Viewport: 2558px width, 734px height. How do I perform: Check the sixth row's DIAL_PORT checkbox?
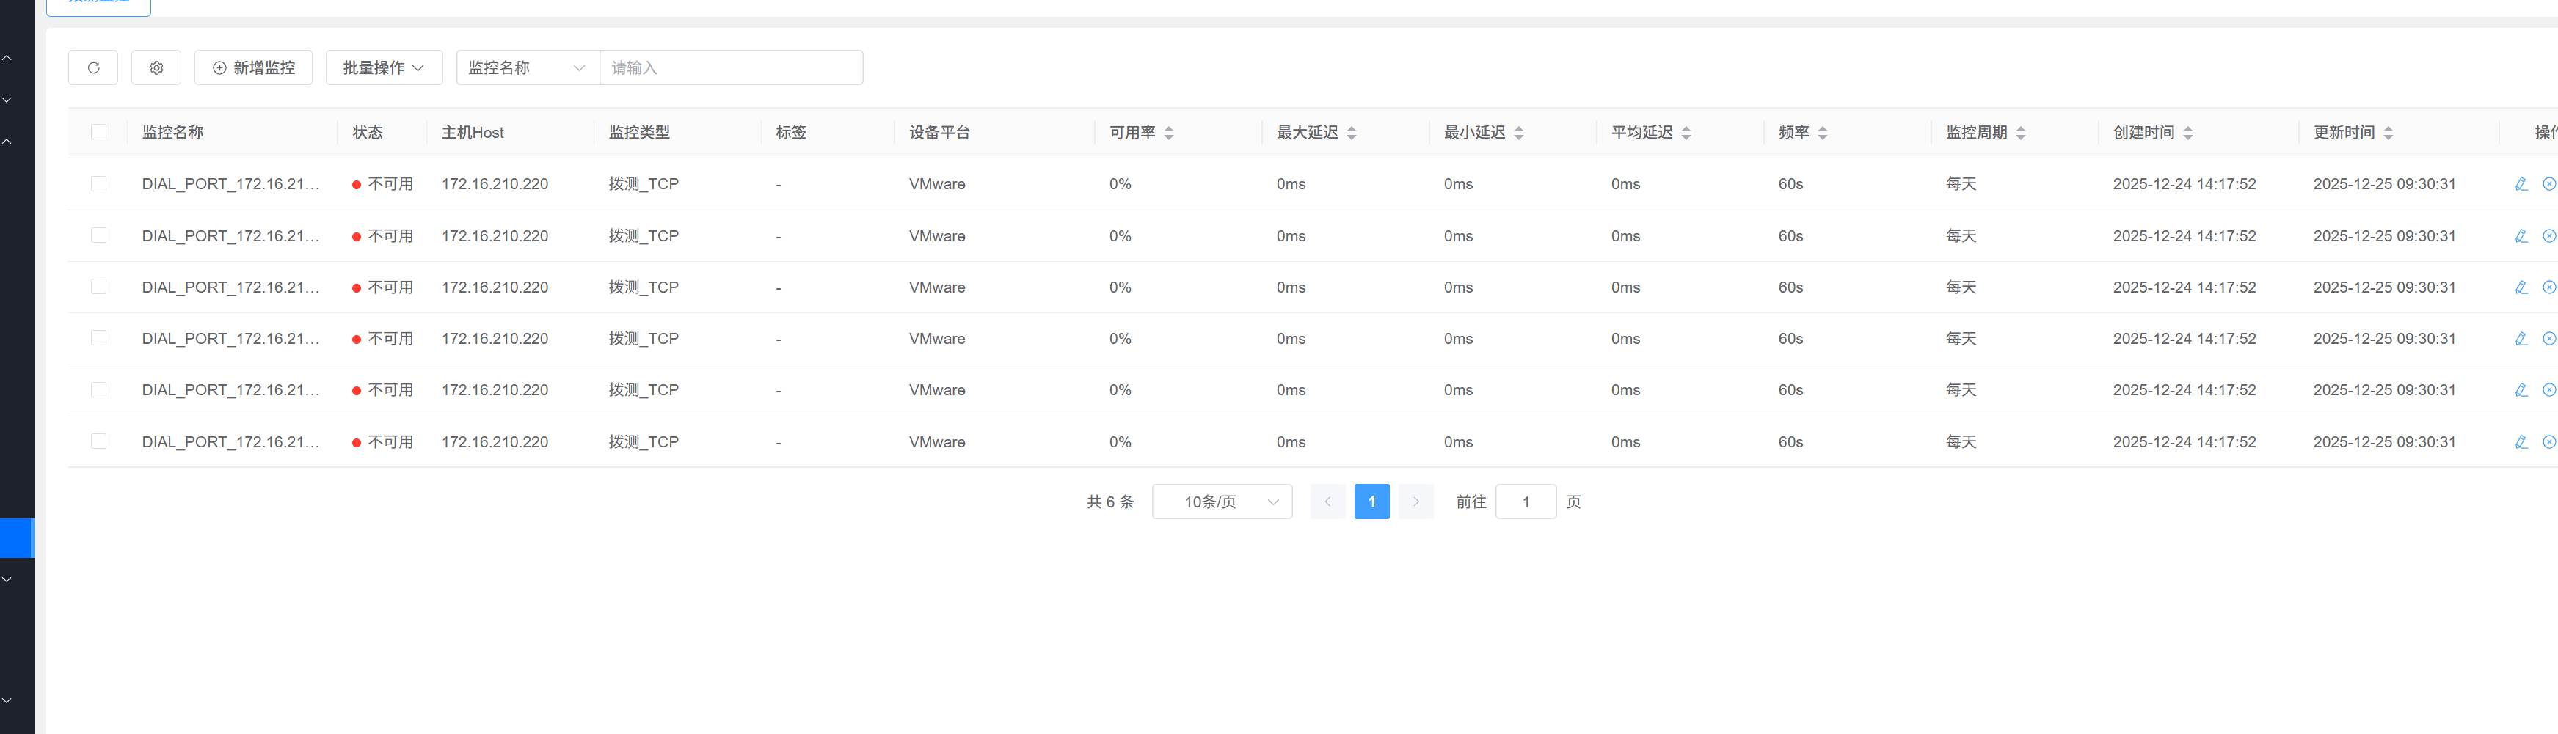point(98,441)
